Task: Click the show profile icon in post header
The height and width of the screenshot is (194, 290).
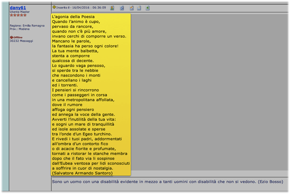Action: click(x=112, y=8)
